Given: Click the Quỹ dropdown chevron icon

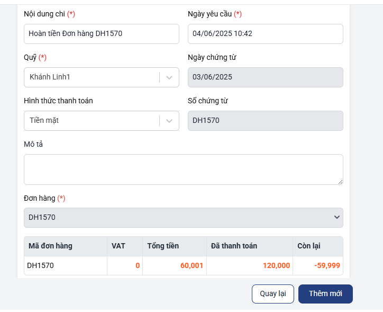Looking at the screenshot, I should 169,77.
